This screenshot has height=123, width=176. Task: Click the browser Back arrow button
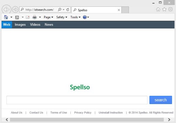pos(6,10)
